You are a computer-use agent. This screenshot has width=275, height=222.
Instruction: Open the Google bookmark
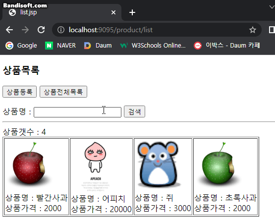click(x=21, y=46)
